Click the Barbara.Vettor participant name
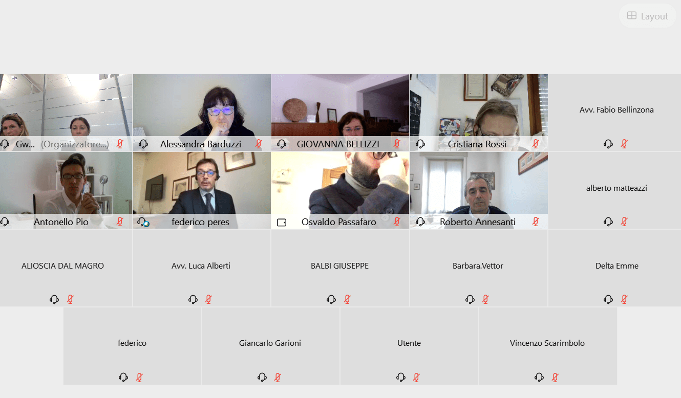 point(478,266)
